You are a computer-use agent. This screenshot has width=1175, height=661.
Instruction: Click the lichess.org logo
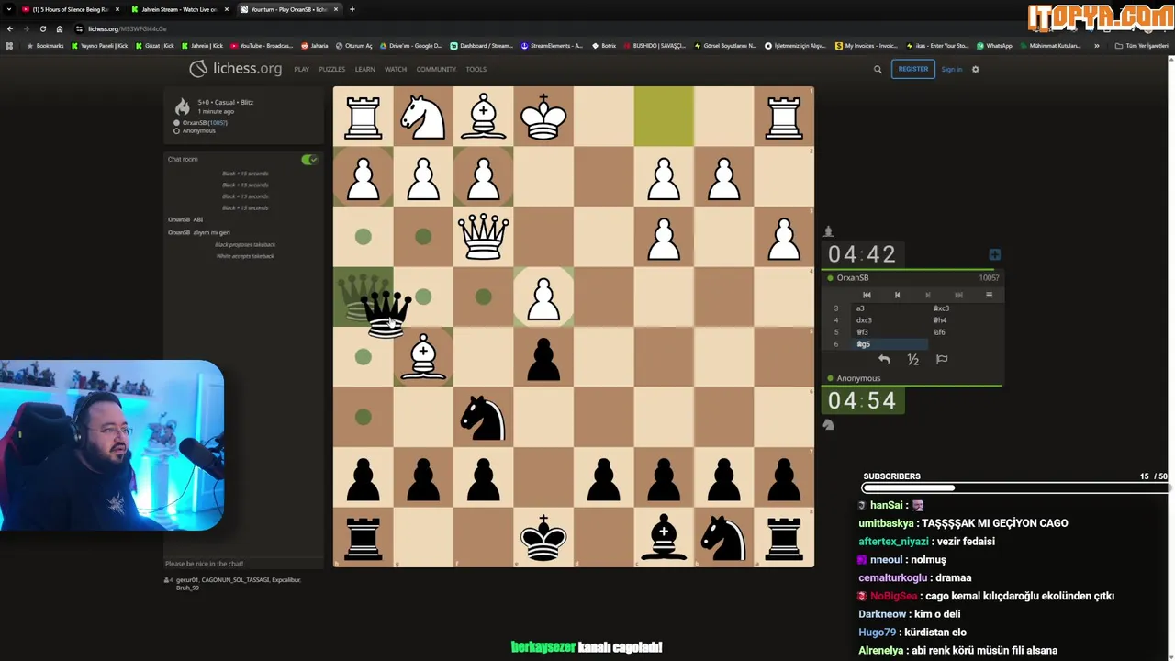coord(235,69)
